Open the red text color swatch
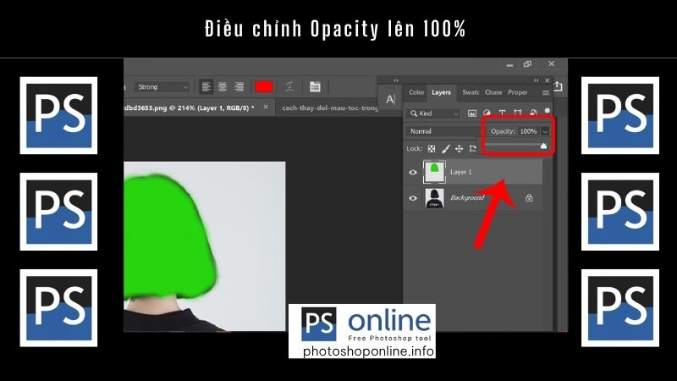This screenshot has width=677, height=381. [x=264, y=87]
